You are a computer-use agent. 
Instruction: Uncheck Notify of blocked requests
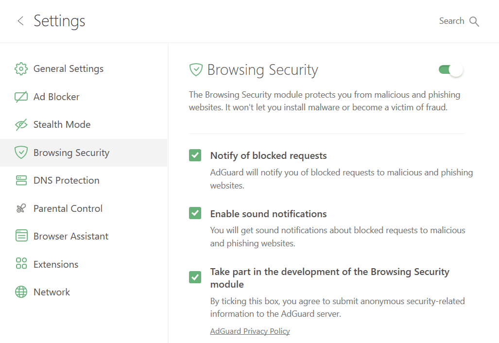tap(195, 155)
